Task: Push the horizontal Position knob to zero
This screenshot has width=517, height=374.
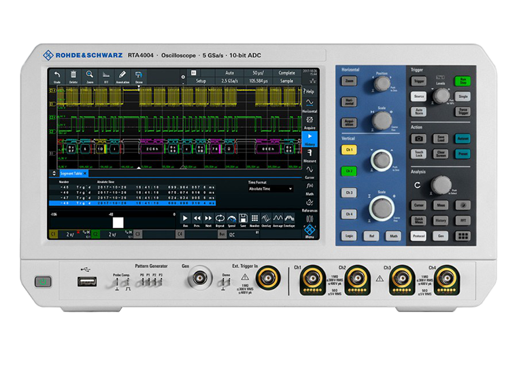Action: click(x=382, y=84)
